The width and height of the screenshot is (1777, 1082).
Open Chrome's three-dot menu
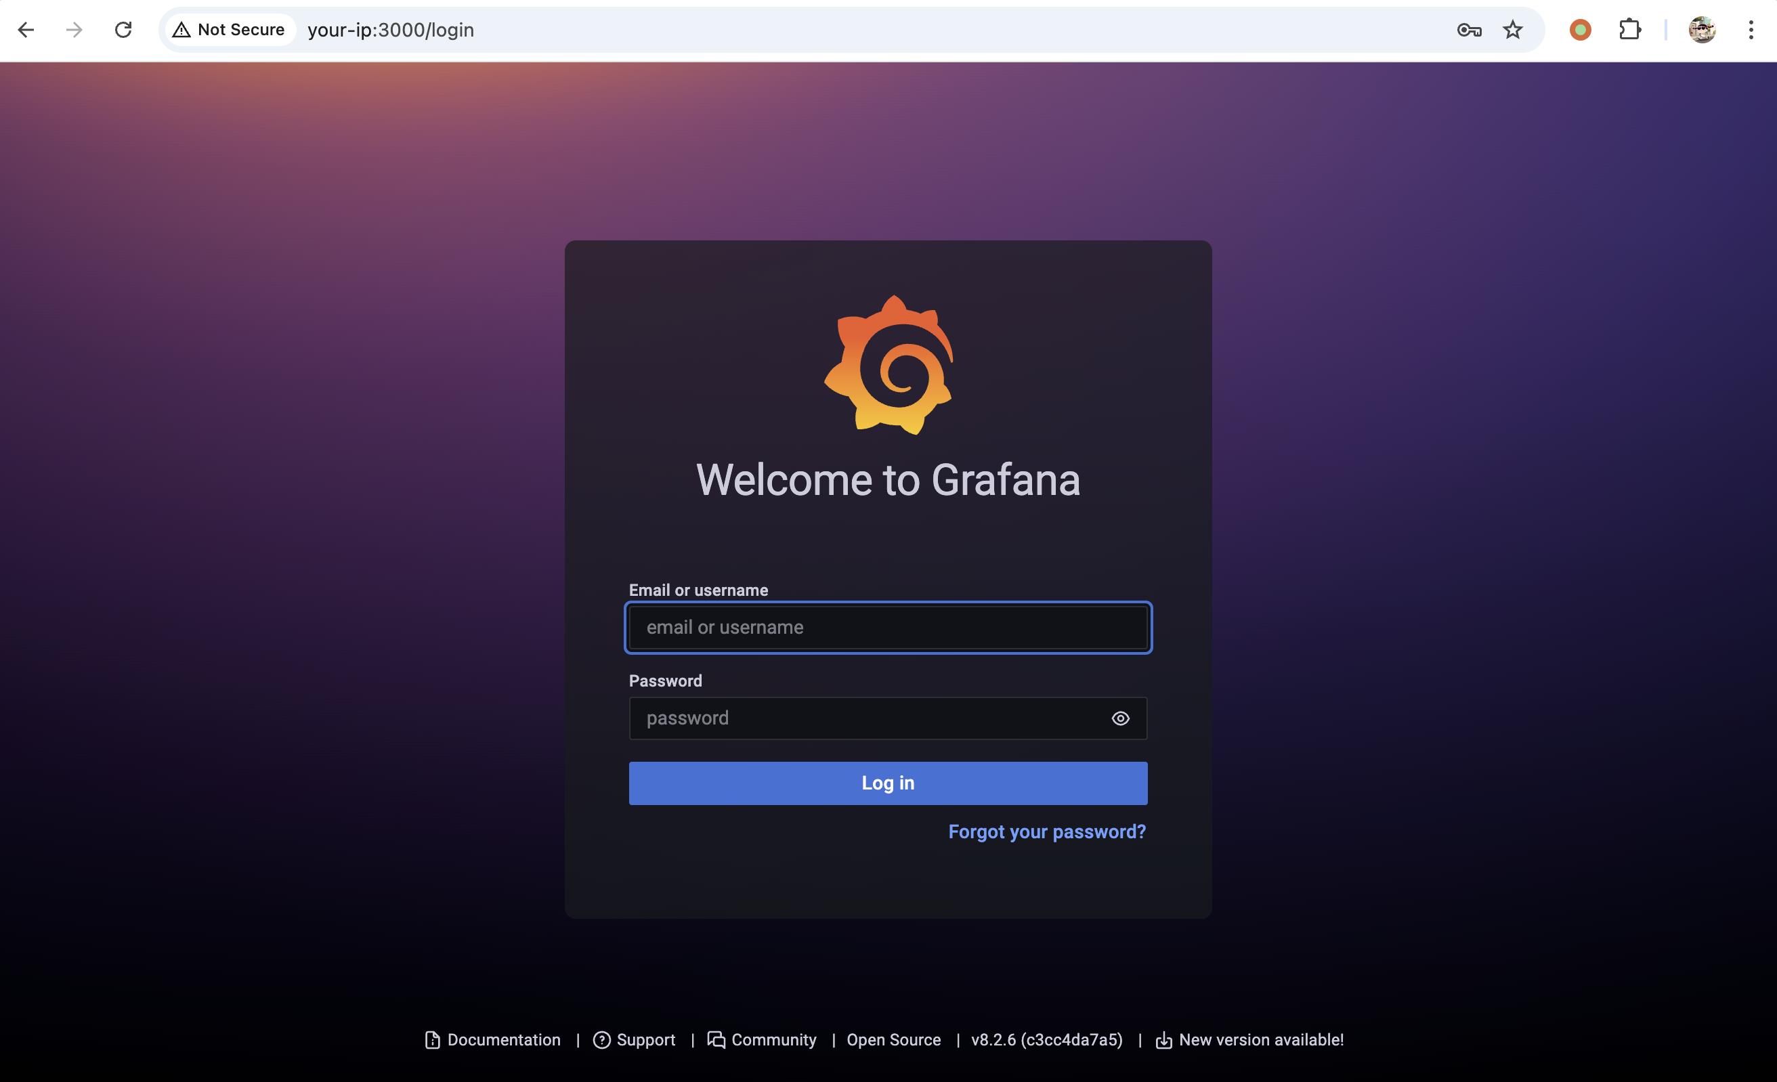[1751, 30]
